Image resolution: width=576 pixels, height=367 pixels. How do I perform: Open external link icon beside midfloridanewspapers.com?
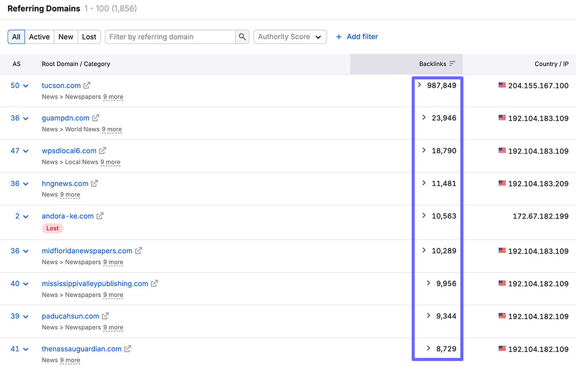pyautogui.click(x=138, y=251)
